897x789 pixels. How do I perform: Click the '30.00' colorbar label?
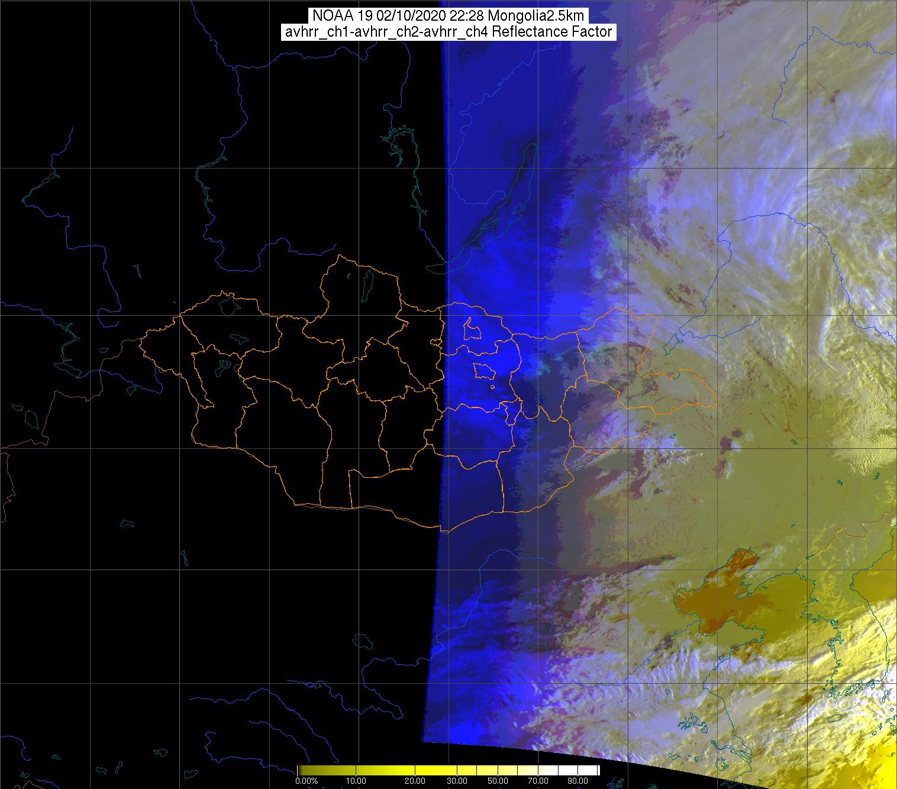click(457, 781)
